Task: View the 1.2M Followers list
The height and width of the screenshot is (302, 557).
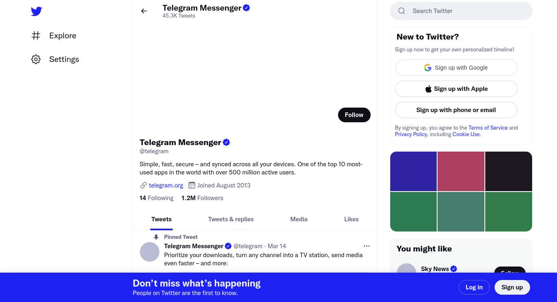Action: [202, 198]
